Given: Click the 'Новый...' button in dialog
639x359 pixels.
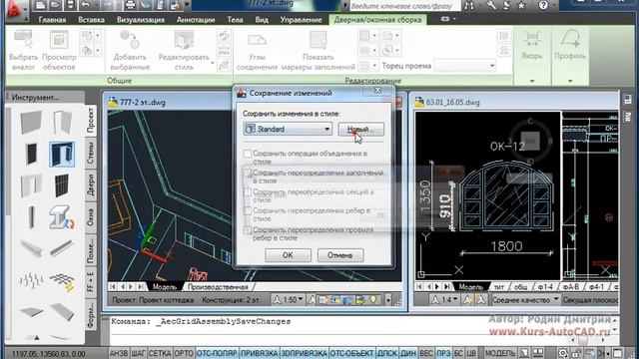Looking at the screenshot, I should [x=360, y=129].
